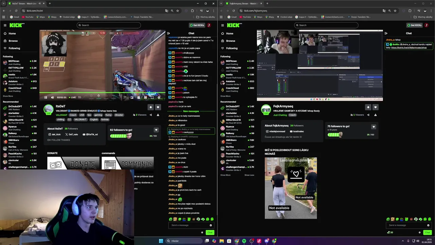Viewport: 435px width, 245px height.
Task: Open Chrome three-dot menu in ItsDeT window
Action: (x=213, y=11)
